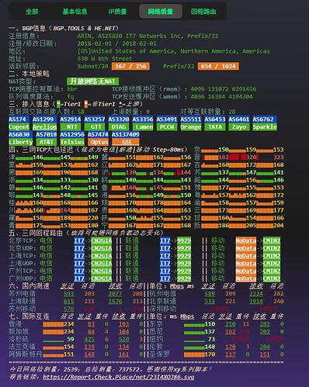Click 9929 in the 上海TCP row
This screenshot has width=309, height=387.
(184, 256)
